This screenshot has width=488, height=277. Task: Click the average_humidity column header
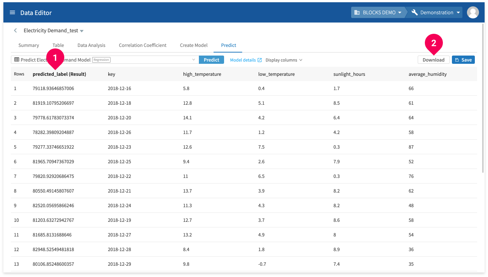click(427, 74)
